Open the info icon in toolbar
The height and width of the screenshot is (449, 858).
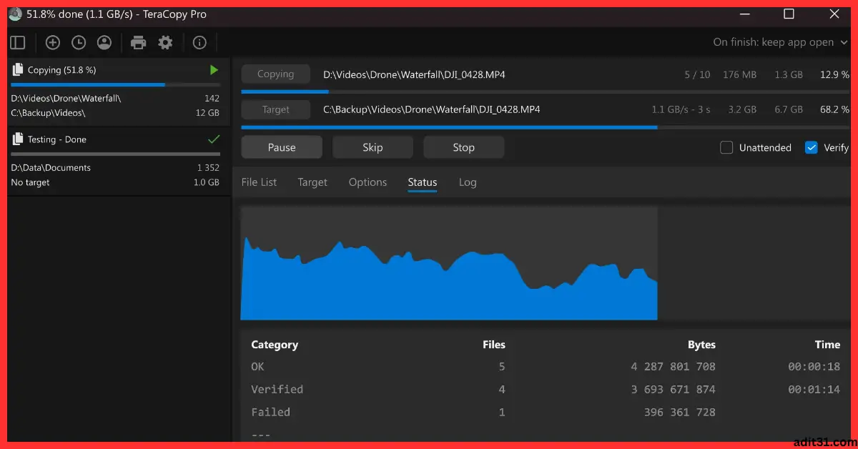tap(199, 43)
